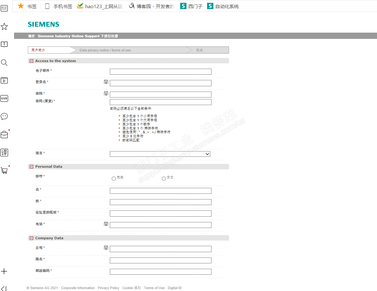
Task: Click the © Siemens AG 2021 text
Action: coord(42,288)
